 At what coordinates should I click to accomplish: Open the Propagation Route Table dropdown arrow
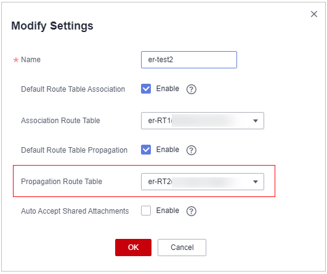click(x=256, y=182)
